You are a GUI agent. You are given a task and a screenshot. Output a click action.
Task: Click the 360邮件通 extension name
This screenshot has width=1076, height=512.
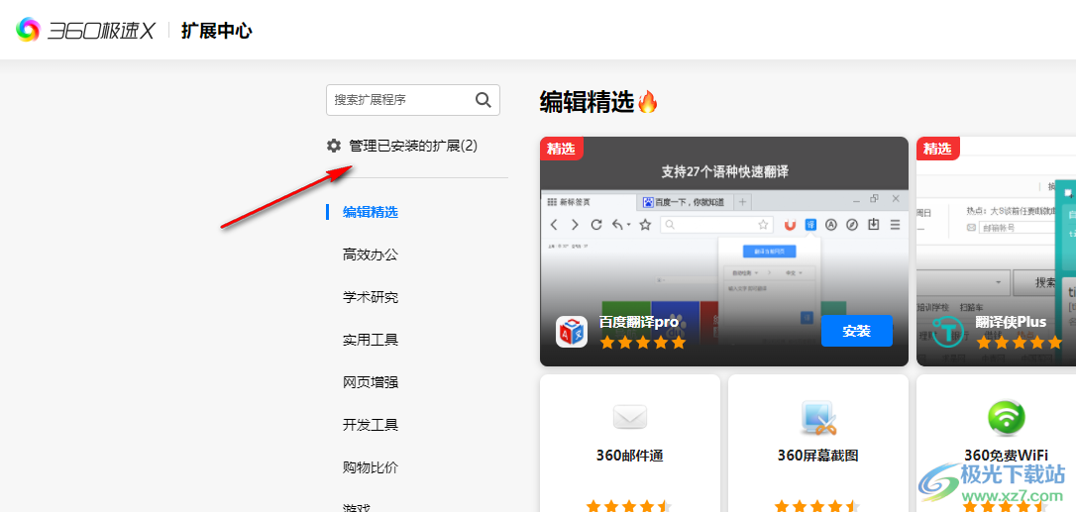coord(630,456)
